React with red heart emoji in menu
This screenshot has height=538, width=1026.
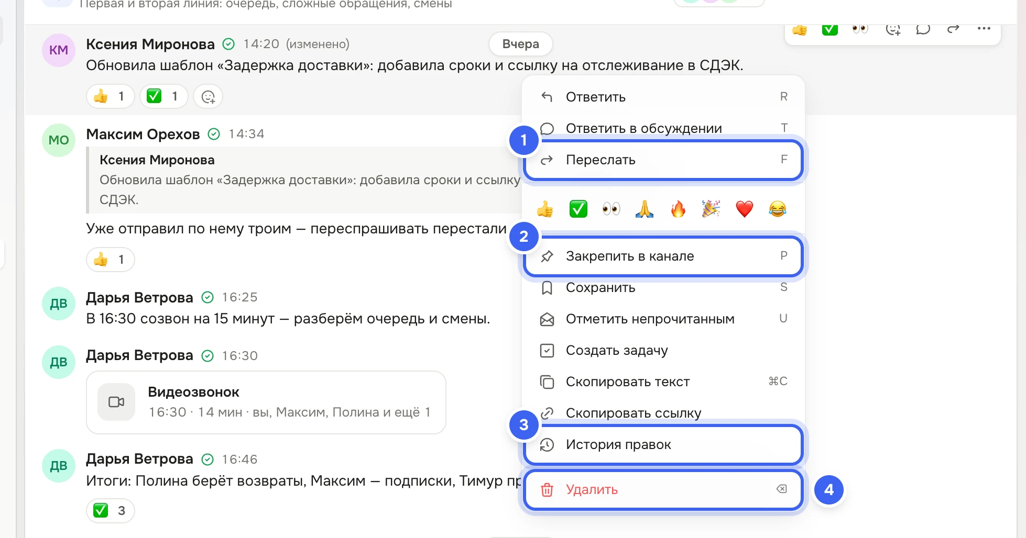[744, 209]
